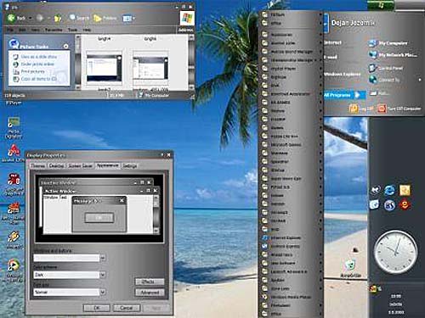Launch Internet Explorer from sidebar quick launch
This screenshot has width=425, height=318.
(389, 190)
